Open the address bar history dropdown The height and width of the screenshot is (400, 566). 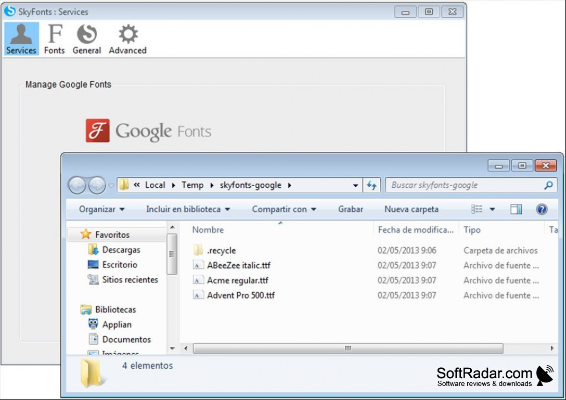(355, 185)
